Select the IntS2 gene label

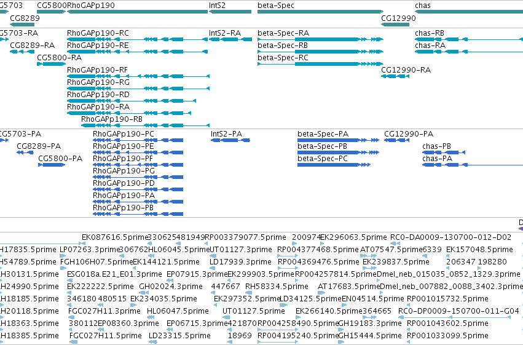click(217, 6)
